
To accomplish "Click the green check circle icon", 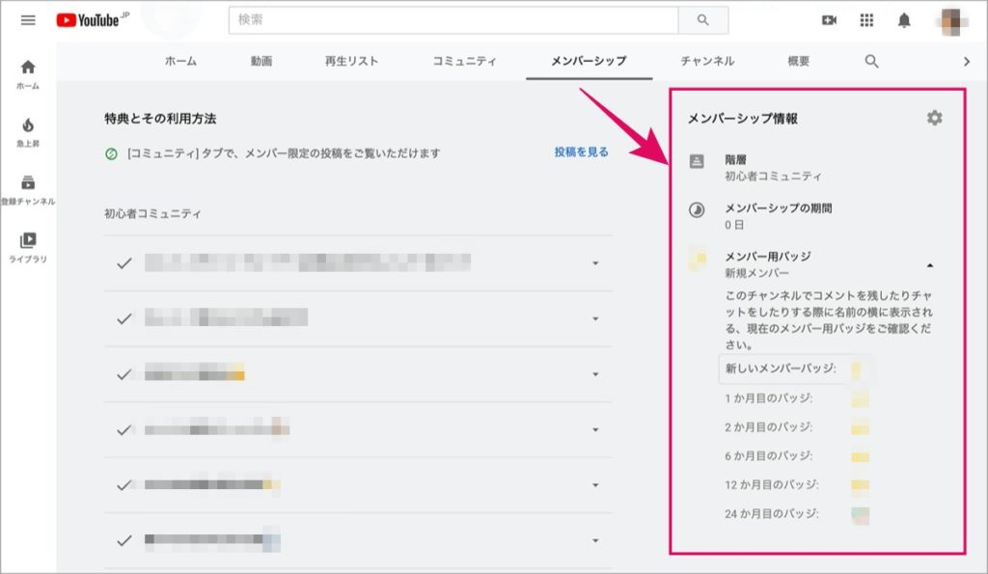I will (111, 153).
